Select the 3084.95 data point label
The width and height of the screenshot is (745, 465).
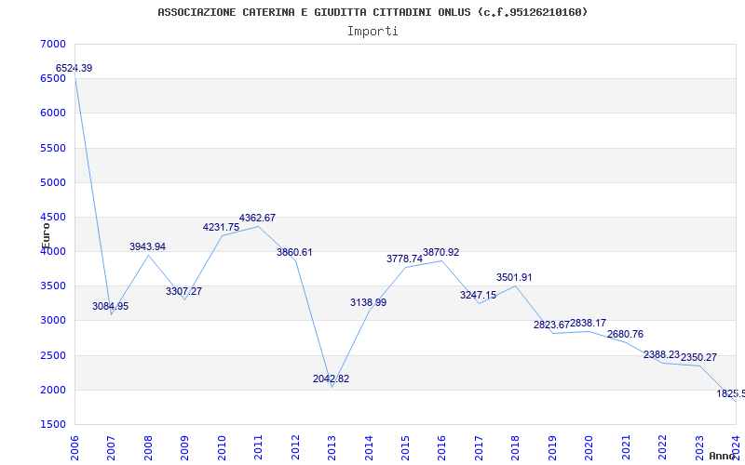point(110,307)
